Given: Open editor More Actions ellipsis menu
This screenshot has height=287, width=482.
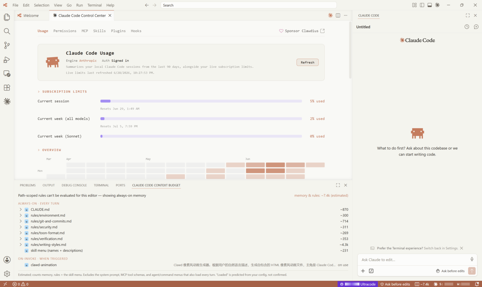Looking at the screenshot, I should (x=346, y=15).
